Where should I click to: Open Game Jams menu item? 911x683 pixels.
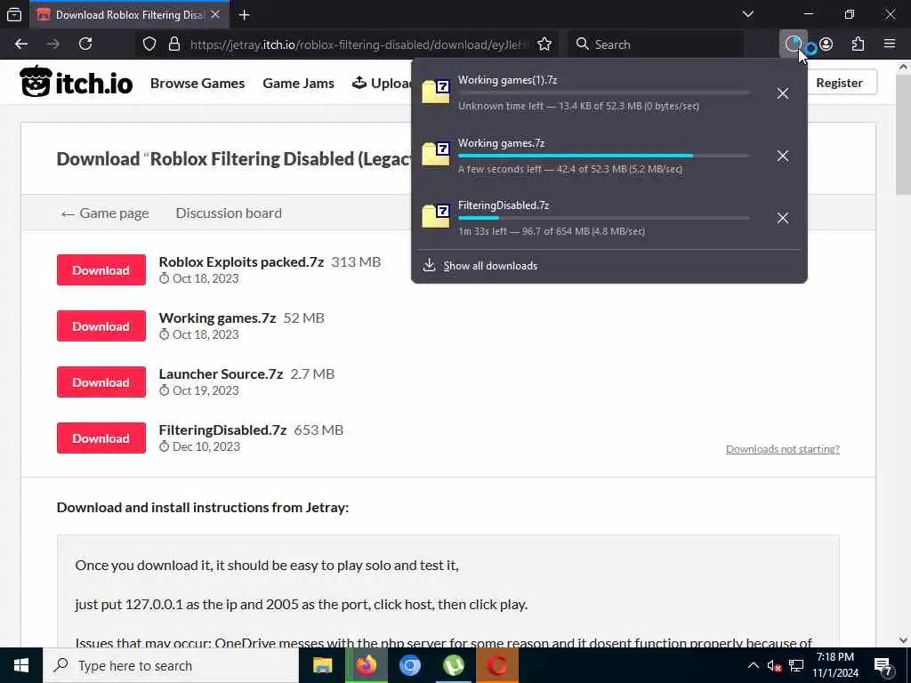pos(299,83)
